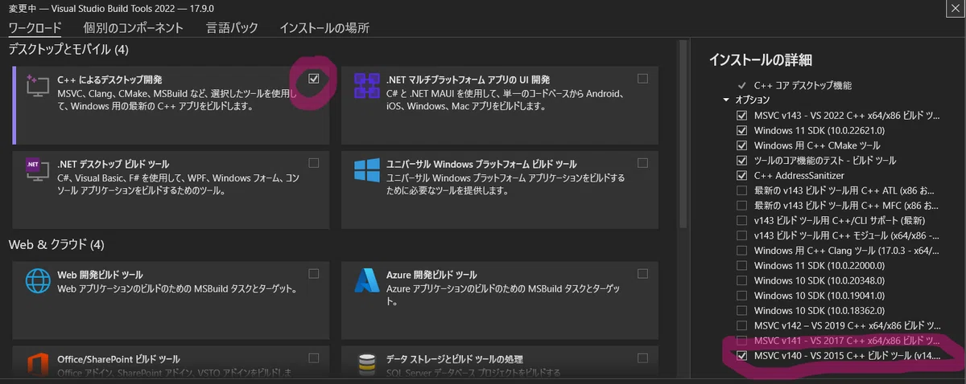966x384 pixels.
Task: Click the インストールの詳細 heading
Action: (x=760, y=59)
